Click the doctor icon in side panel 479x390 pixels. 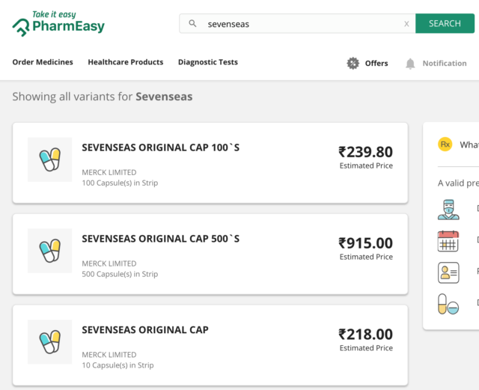point(448,209)
